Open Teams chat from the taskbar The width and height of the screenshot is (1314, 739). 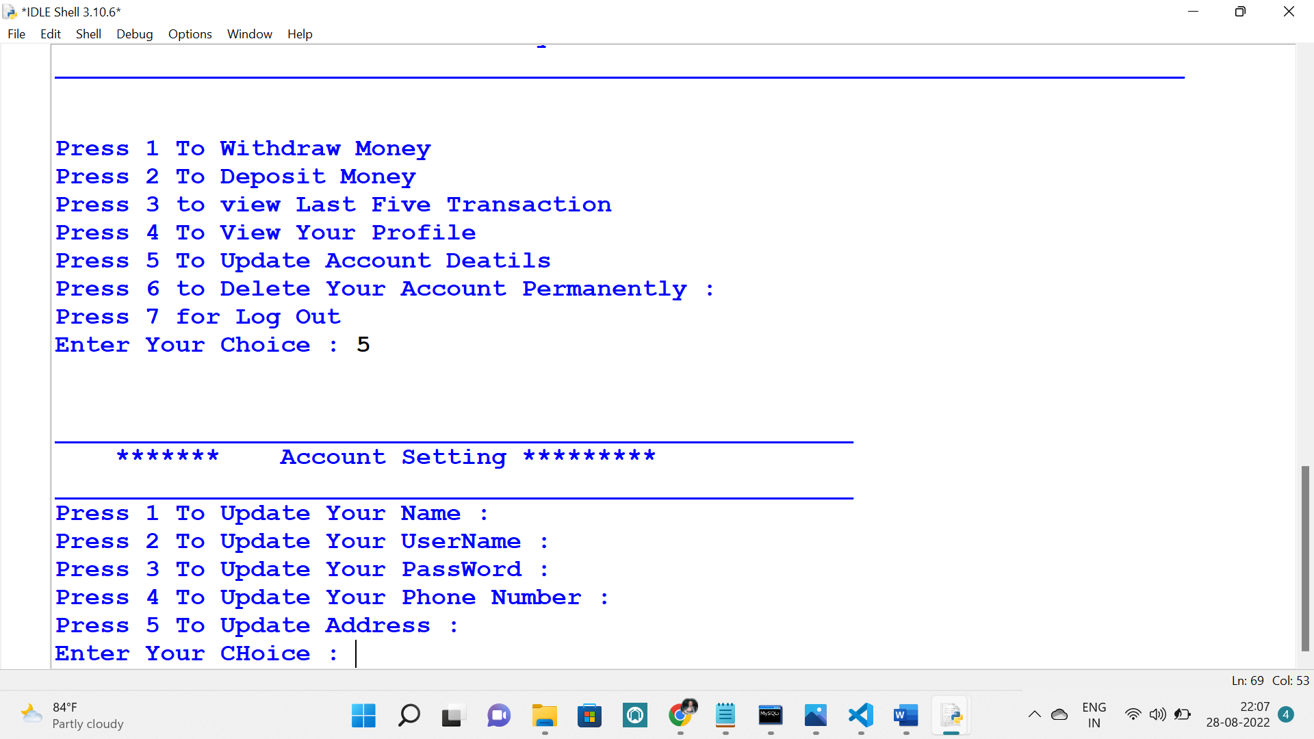click(499, 716)
